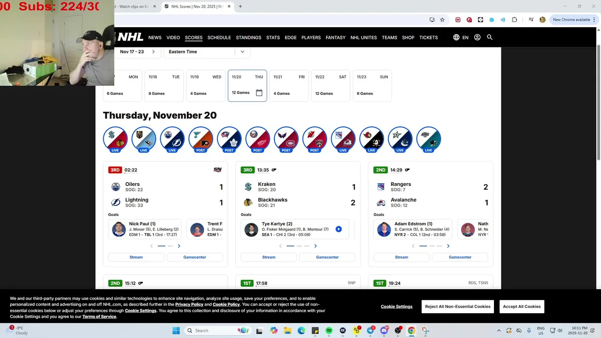Open the Islanders vs Red Wings postgame bubble

tap(258, 139)
